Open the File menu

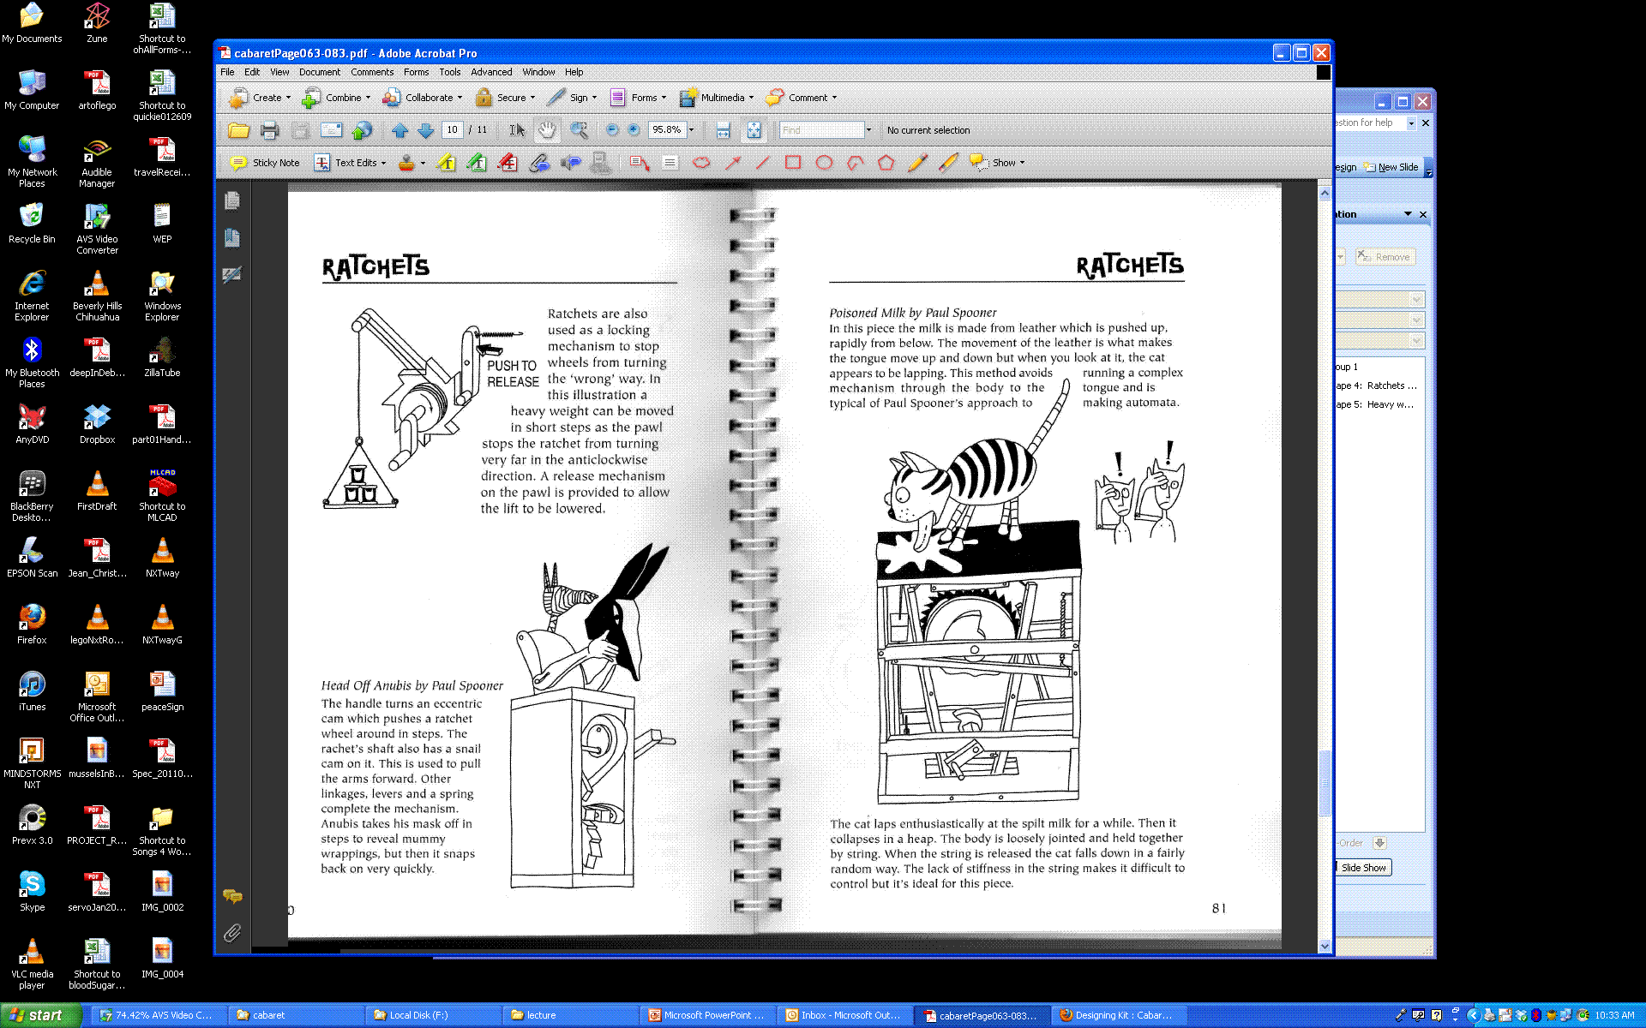(x=227, y=72)
